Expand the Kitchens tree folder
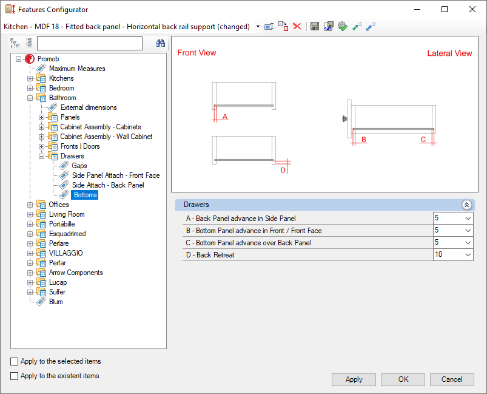487x394 pixels. point(30,79)
